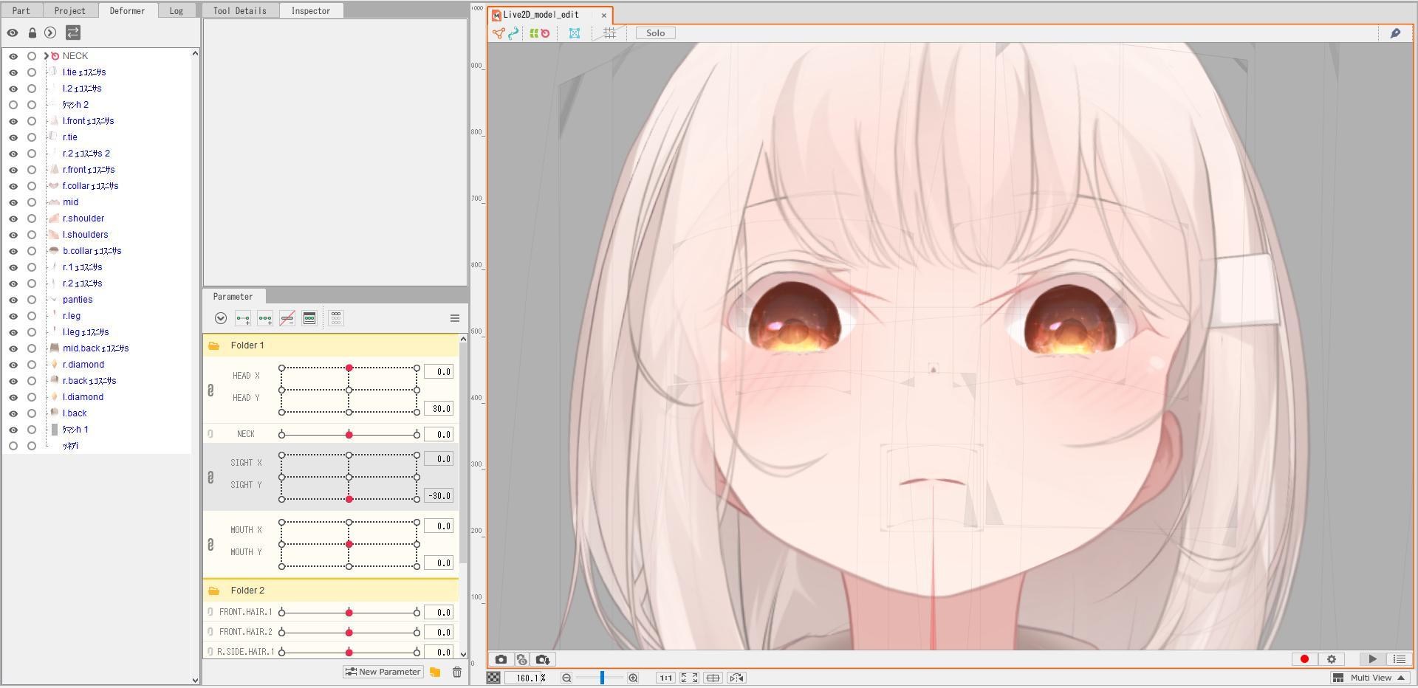The image size is (1418, 688).
Task: Toggle the lock icon in the Deformer toolbar
Action: pos(32,32)
